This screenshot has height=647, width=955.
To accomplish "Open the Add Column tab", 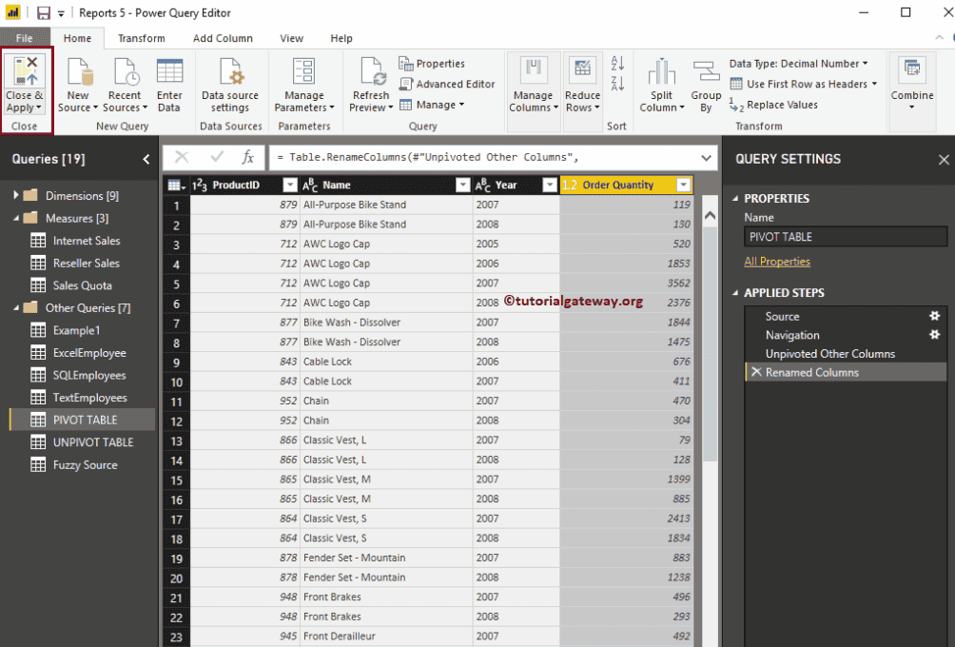I will (223, 38).
